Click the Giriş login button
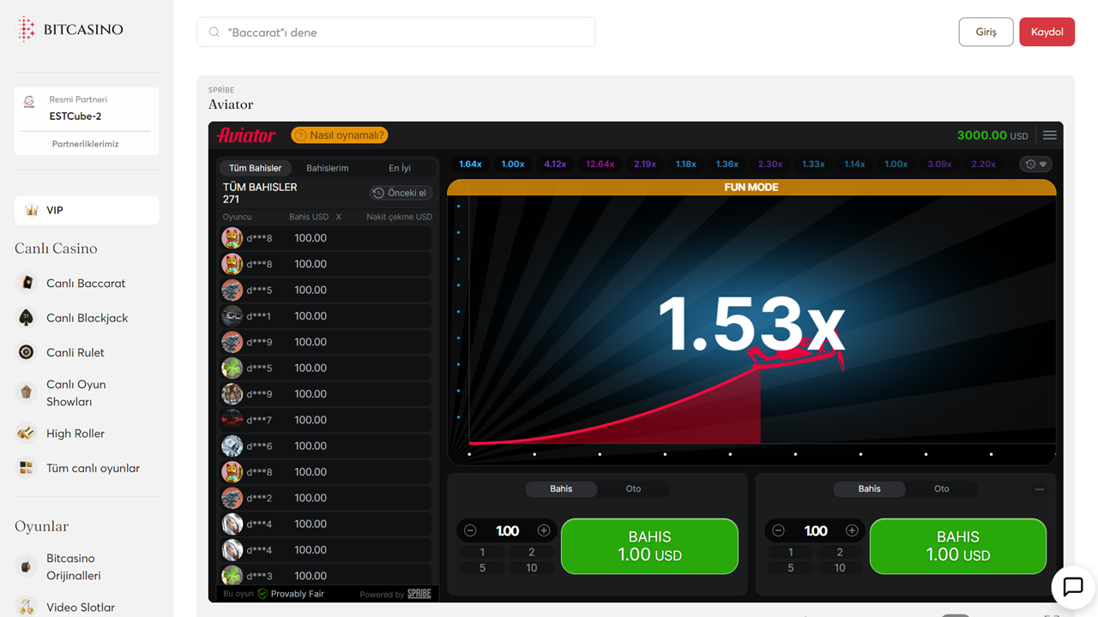The image size is (1098, 617). [x=986, y=32]
